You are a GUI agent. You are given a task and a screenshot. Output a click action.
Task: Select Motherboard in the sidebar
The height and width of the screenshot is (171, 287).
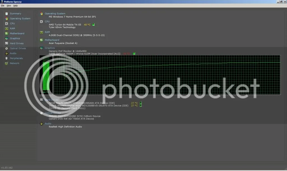click(x=17, y=33)
